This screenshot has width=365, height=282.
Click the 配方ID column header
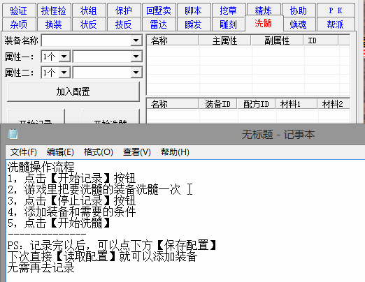coord(257,104)
